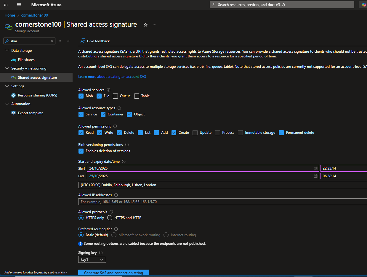Click the File shares icon in sidebar
This screenshot has height=277, width=367.
point(13,60)
